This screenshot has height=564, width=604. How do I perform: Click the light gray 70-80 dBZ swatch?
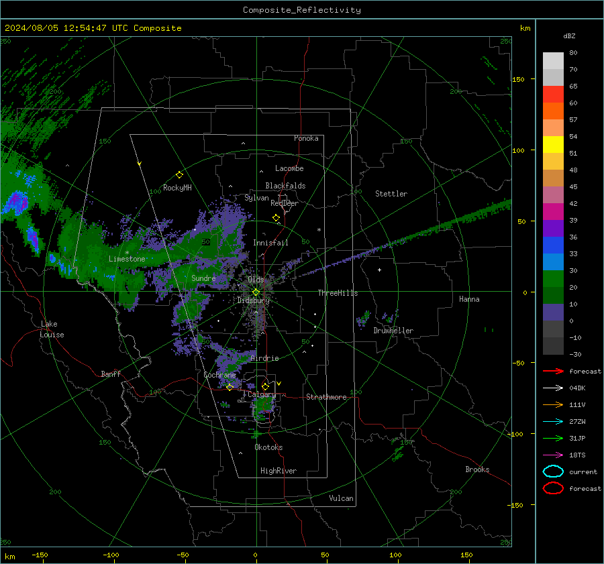(x=553, y=61)
